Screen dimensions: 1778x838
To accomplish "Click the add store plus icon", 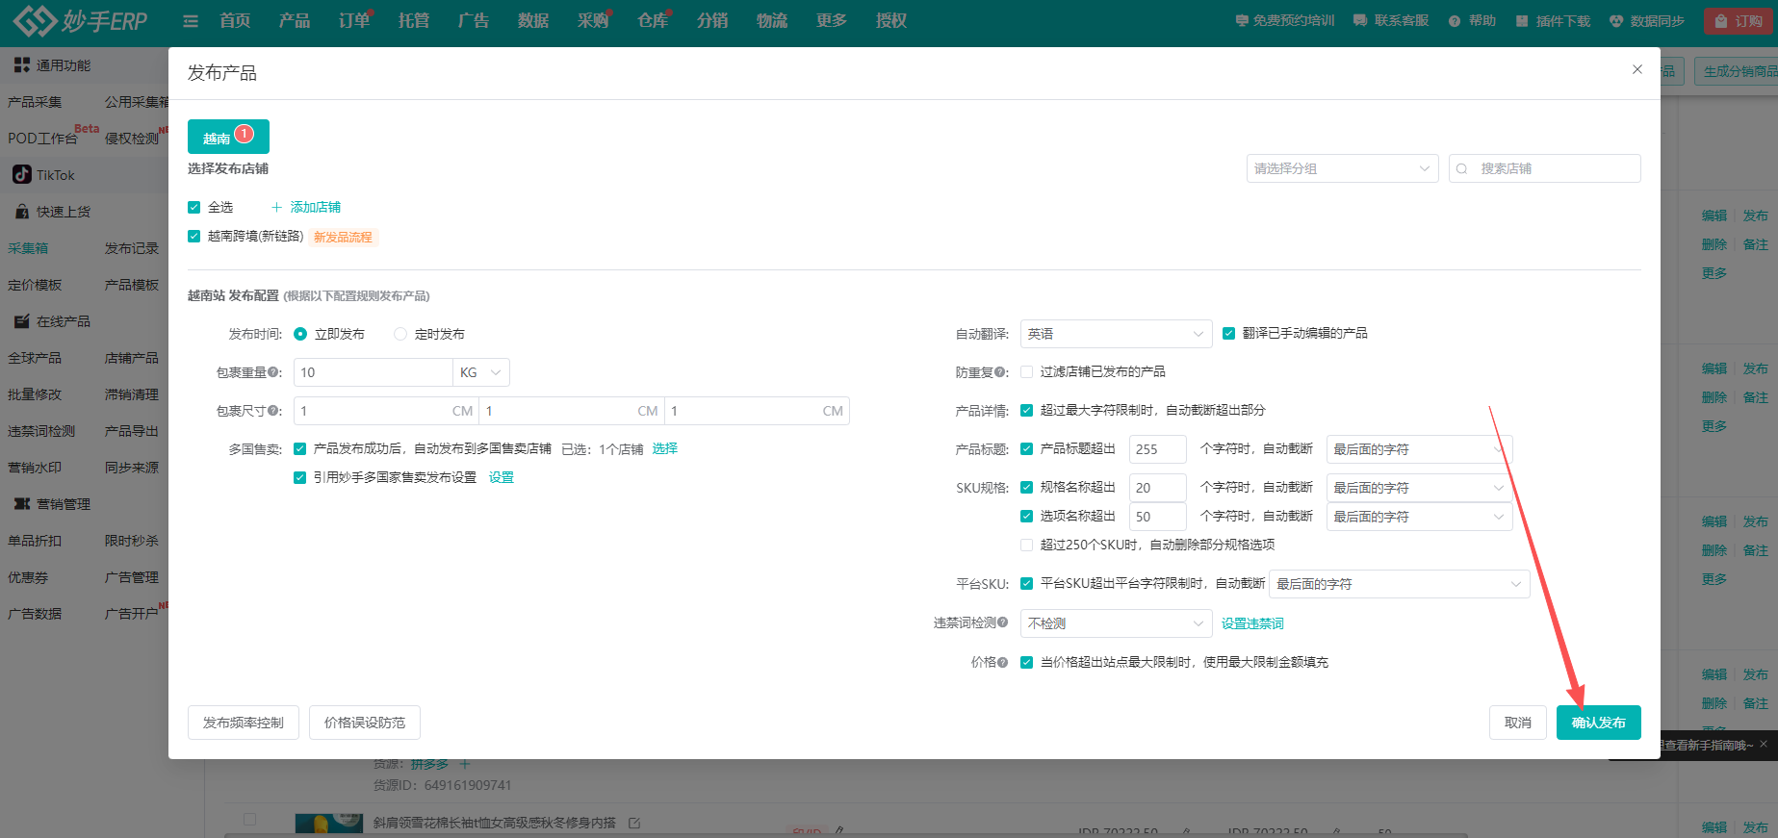I will click(x=277, y=208).
